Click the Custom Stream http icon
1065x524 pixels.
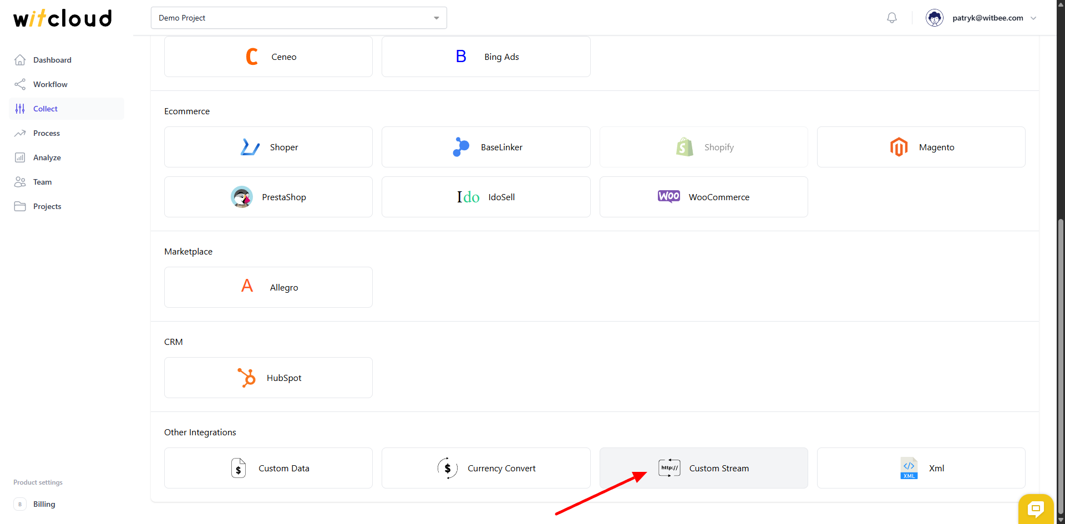pos(669,468)
